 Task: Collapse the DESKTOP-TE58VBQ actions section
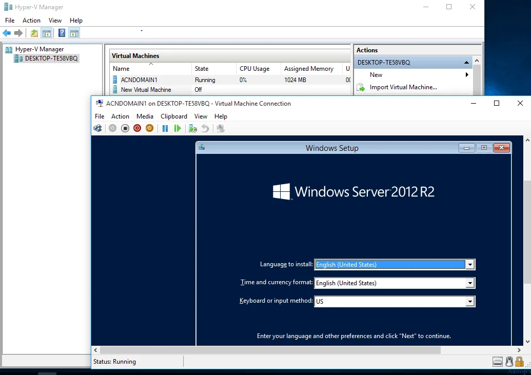pyautogui.click(x=466, y=63)
